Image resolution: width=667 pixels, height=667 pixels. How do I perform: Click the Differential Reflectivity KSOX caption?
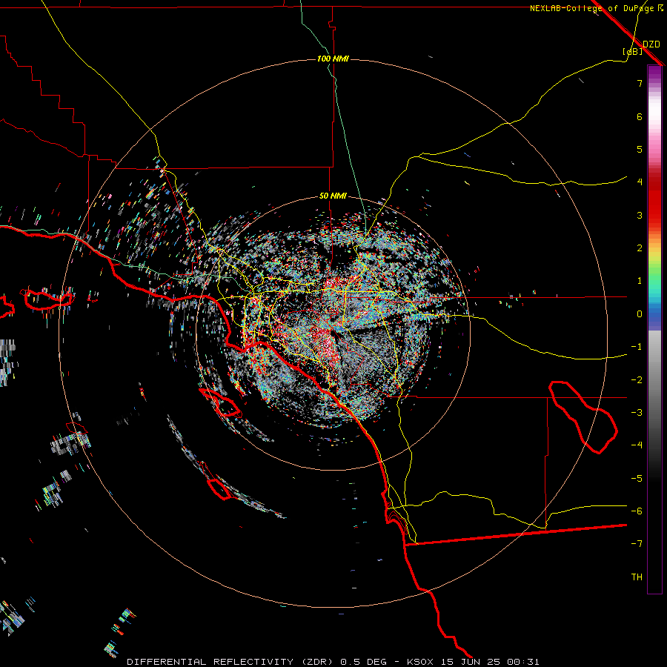[333, 662]
